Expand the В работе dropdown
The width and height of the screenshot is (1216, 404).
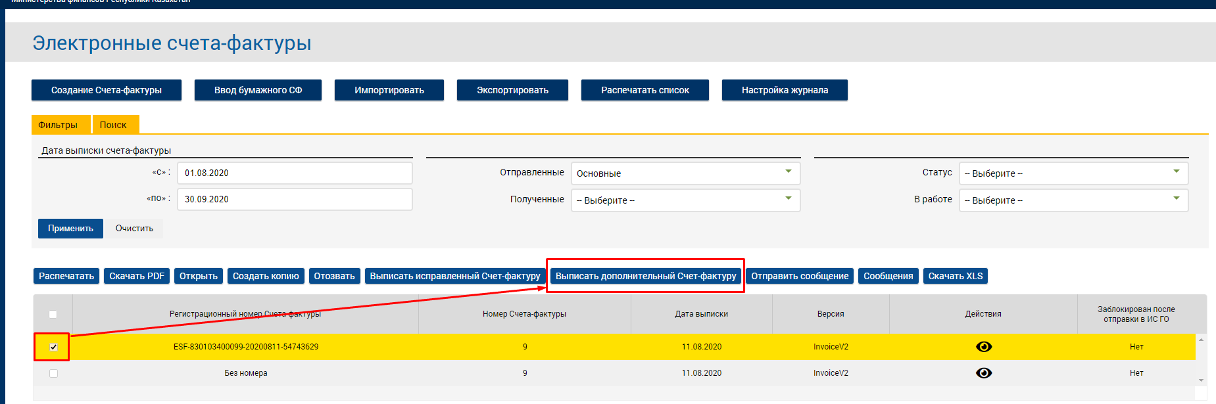1073,200
